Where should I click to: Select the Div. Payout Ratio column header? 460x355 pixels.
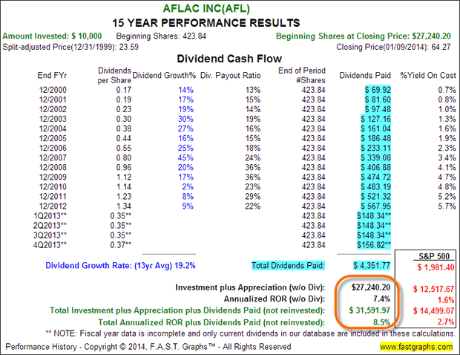pos(230,76)
